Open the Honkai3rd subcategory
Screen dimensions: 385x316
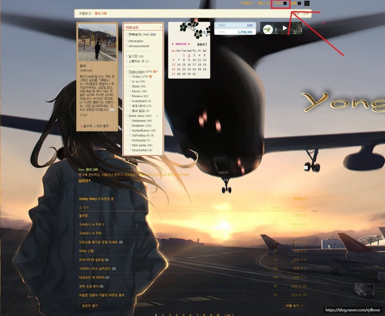coord(139,140)
